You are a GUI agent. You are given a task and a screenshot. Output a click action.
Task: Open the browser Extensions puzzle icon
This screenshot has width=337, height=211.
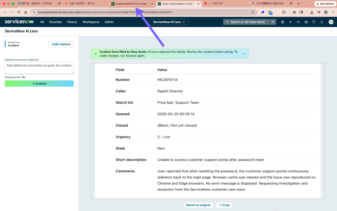click(x=284, y=12)
